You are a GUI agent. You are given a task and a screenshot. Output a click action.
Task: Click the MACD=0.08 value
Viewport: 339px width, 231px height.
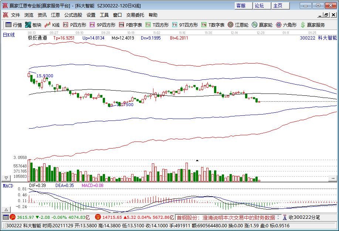pos(92,186)
